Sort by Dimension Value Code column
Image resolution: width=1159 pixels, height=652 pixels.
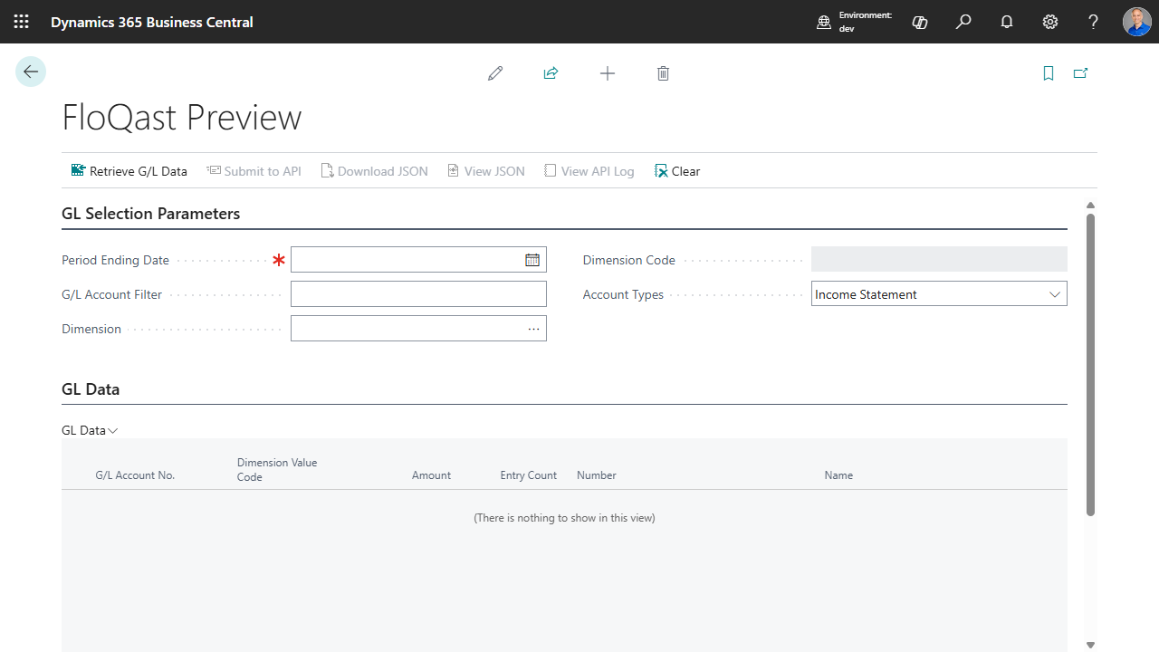pyautogui.click(x=277, y=470)
